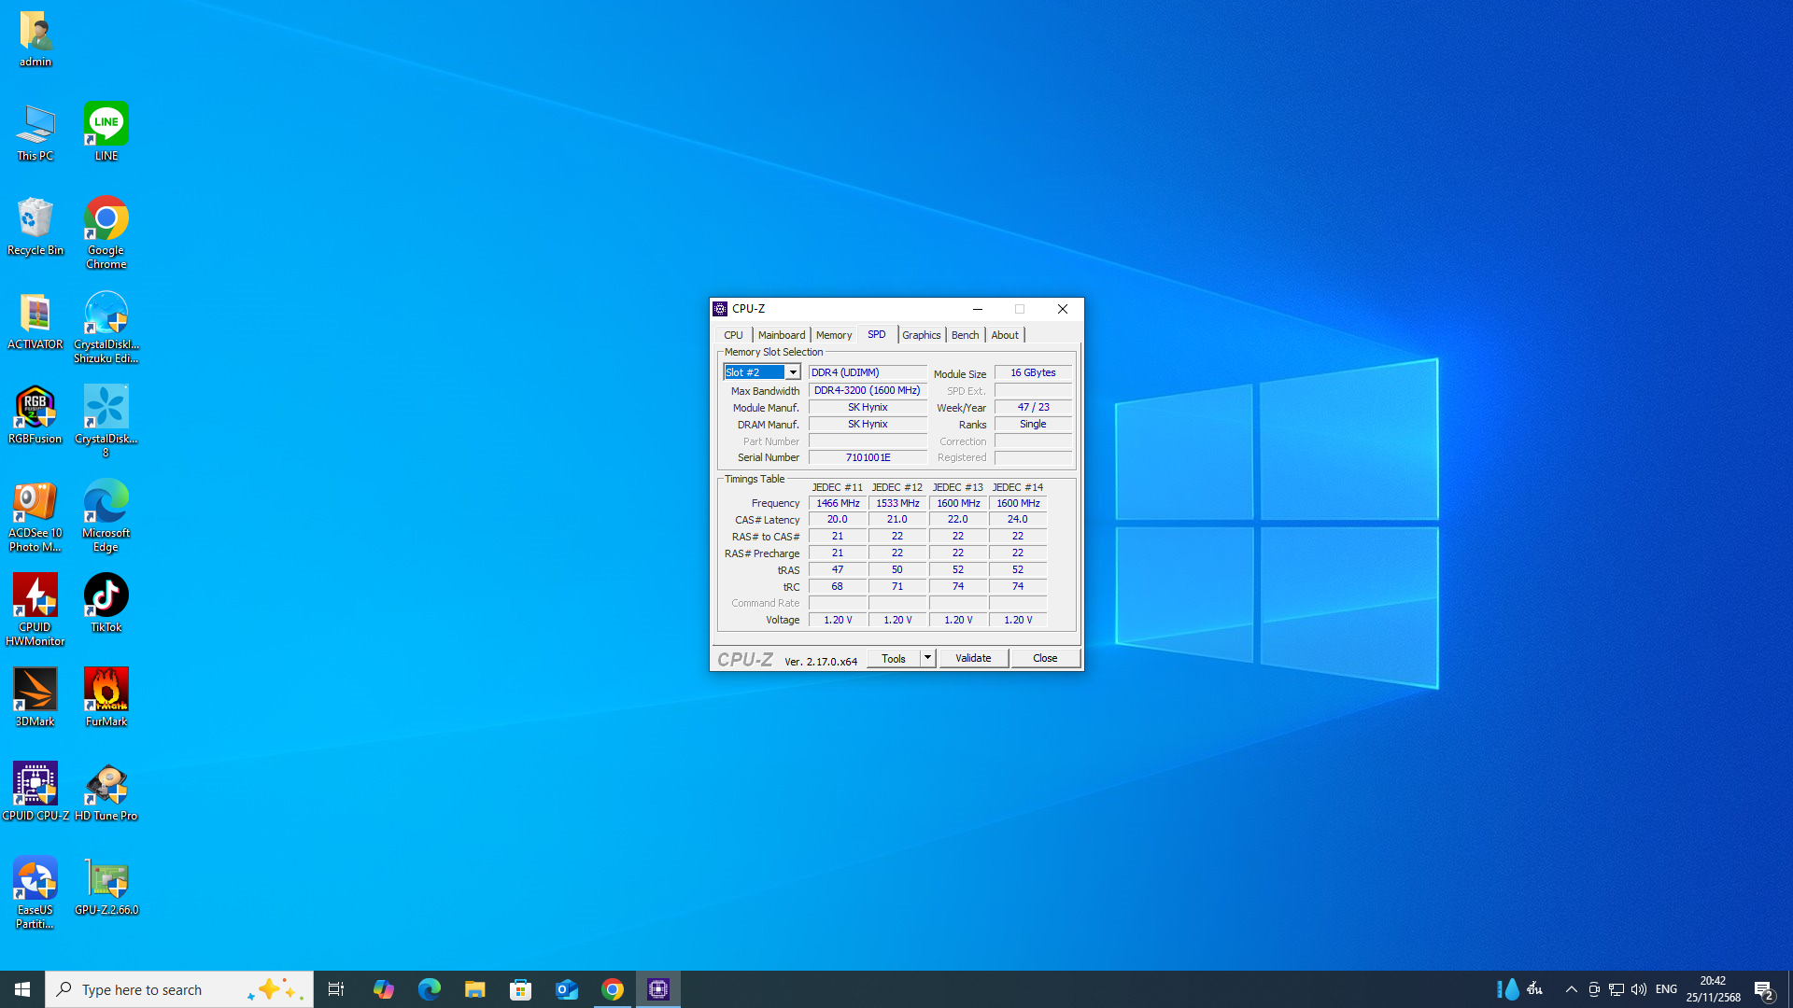The image size is (1793, 1008).
Task: Switch to the Memory tab
Action: tap(833, 335)
